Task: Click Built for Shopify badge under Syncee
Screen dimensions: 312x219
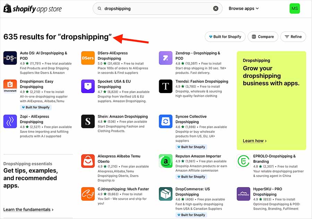Action: click(x=191, y=147)
